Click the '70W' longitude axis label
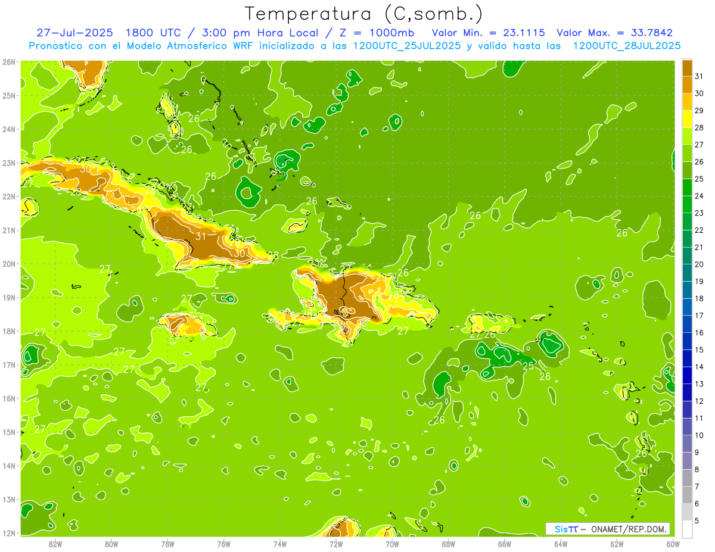This screenshot has height=552, width=715. (x=392, y=544)
